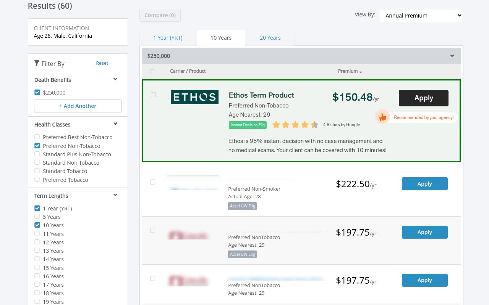The image size is (489, 305).
Task: Click the Accel UW Elig badge for $222.50 plan
Action: [x=242, y=206]
